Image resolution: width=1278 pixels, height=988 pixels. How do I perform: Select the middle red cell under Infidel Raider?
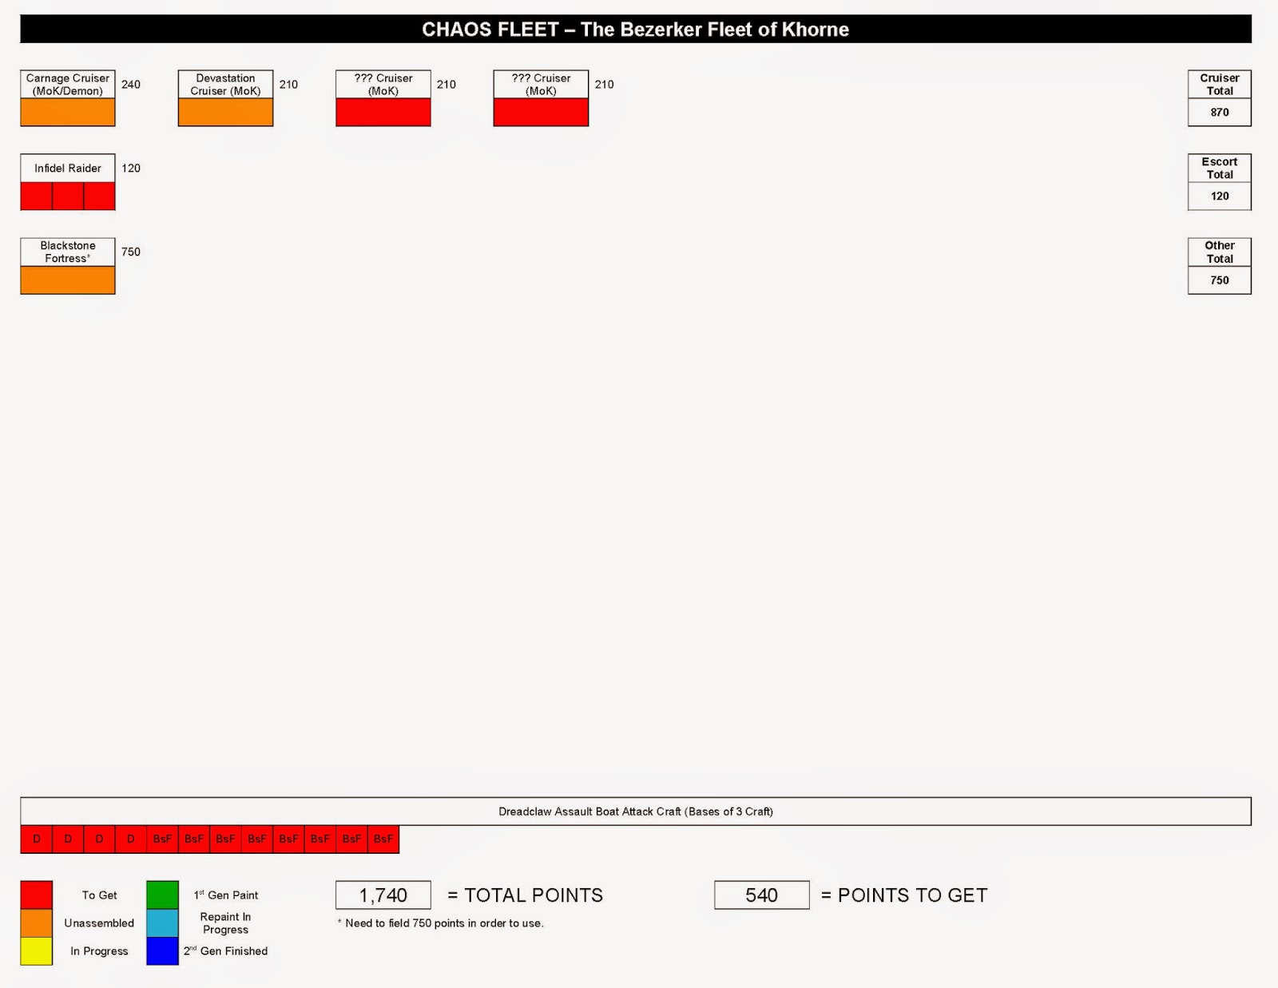point(68,196)
